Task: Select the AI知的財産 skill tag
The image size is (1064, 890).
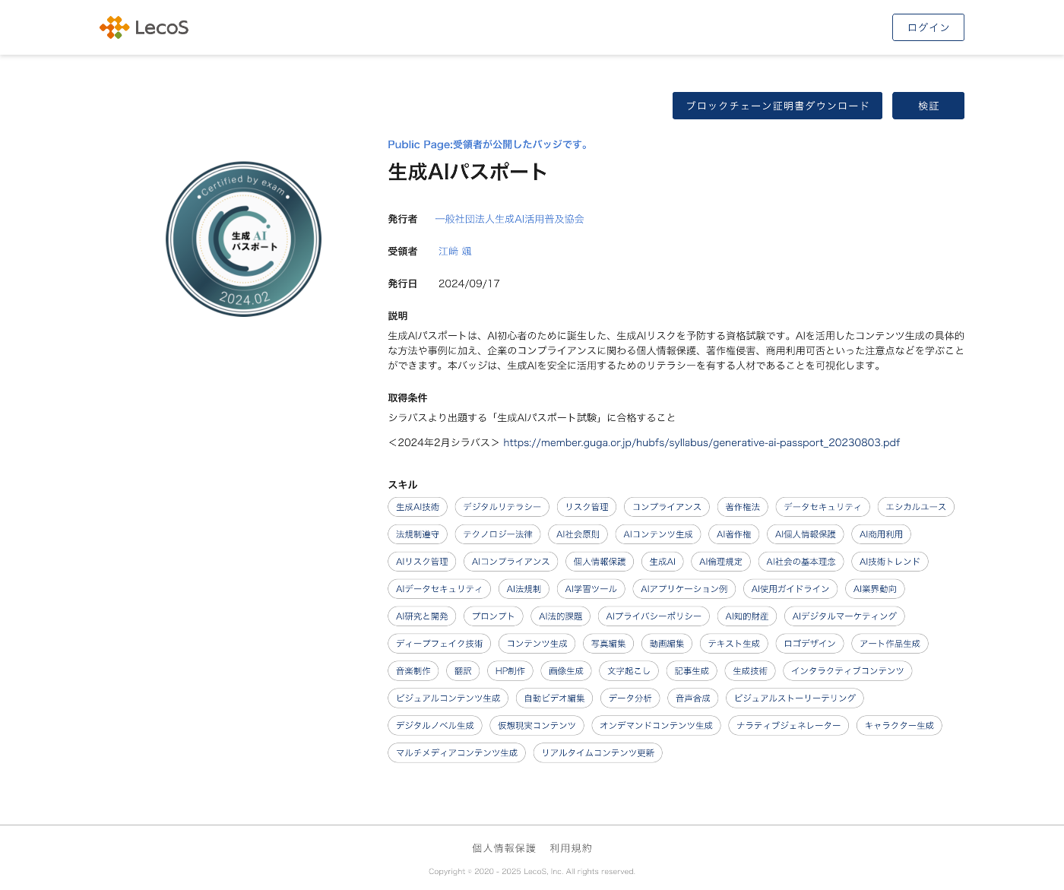Action: click(x=747, y=616)
